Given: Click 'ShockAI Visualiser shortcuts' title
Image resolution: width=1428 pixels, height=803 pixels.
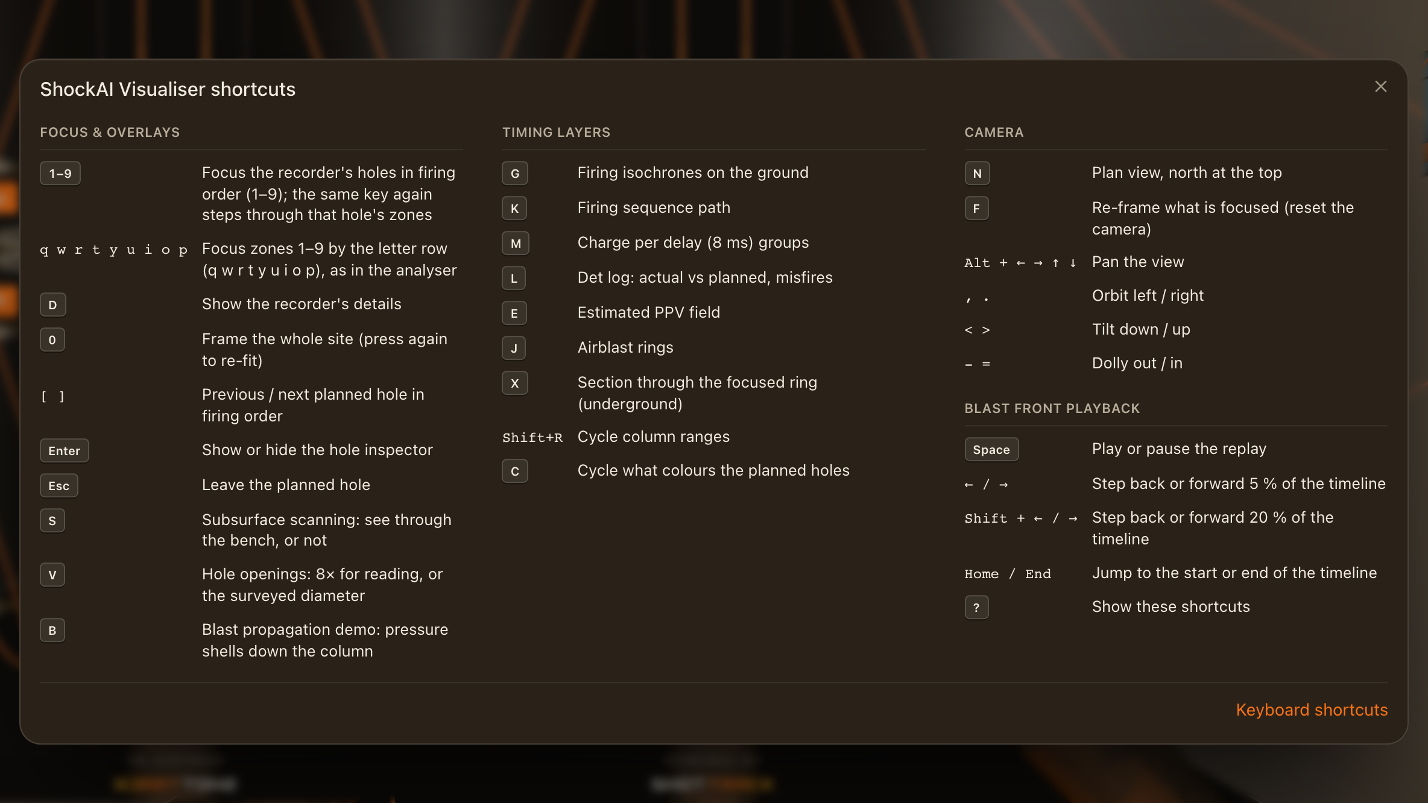Looking at the screenshot, I should pos(168,89).
